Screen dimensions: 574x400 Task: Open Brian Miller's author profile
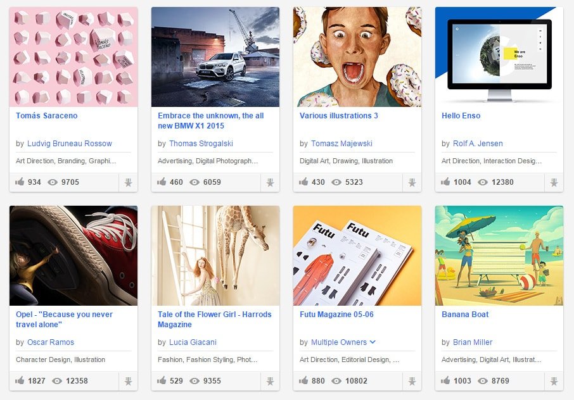[473, 342]
